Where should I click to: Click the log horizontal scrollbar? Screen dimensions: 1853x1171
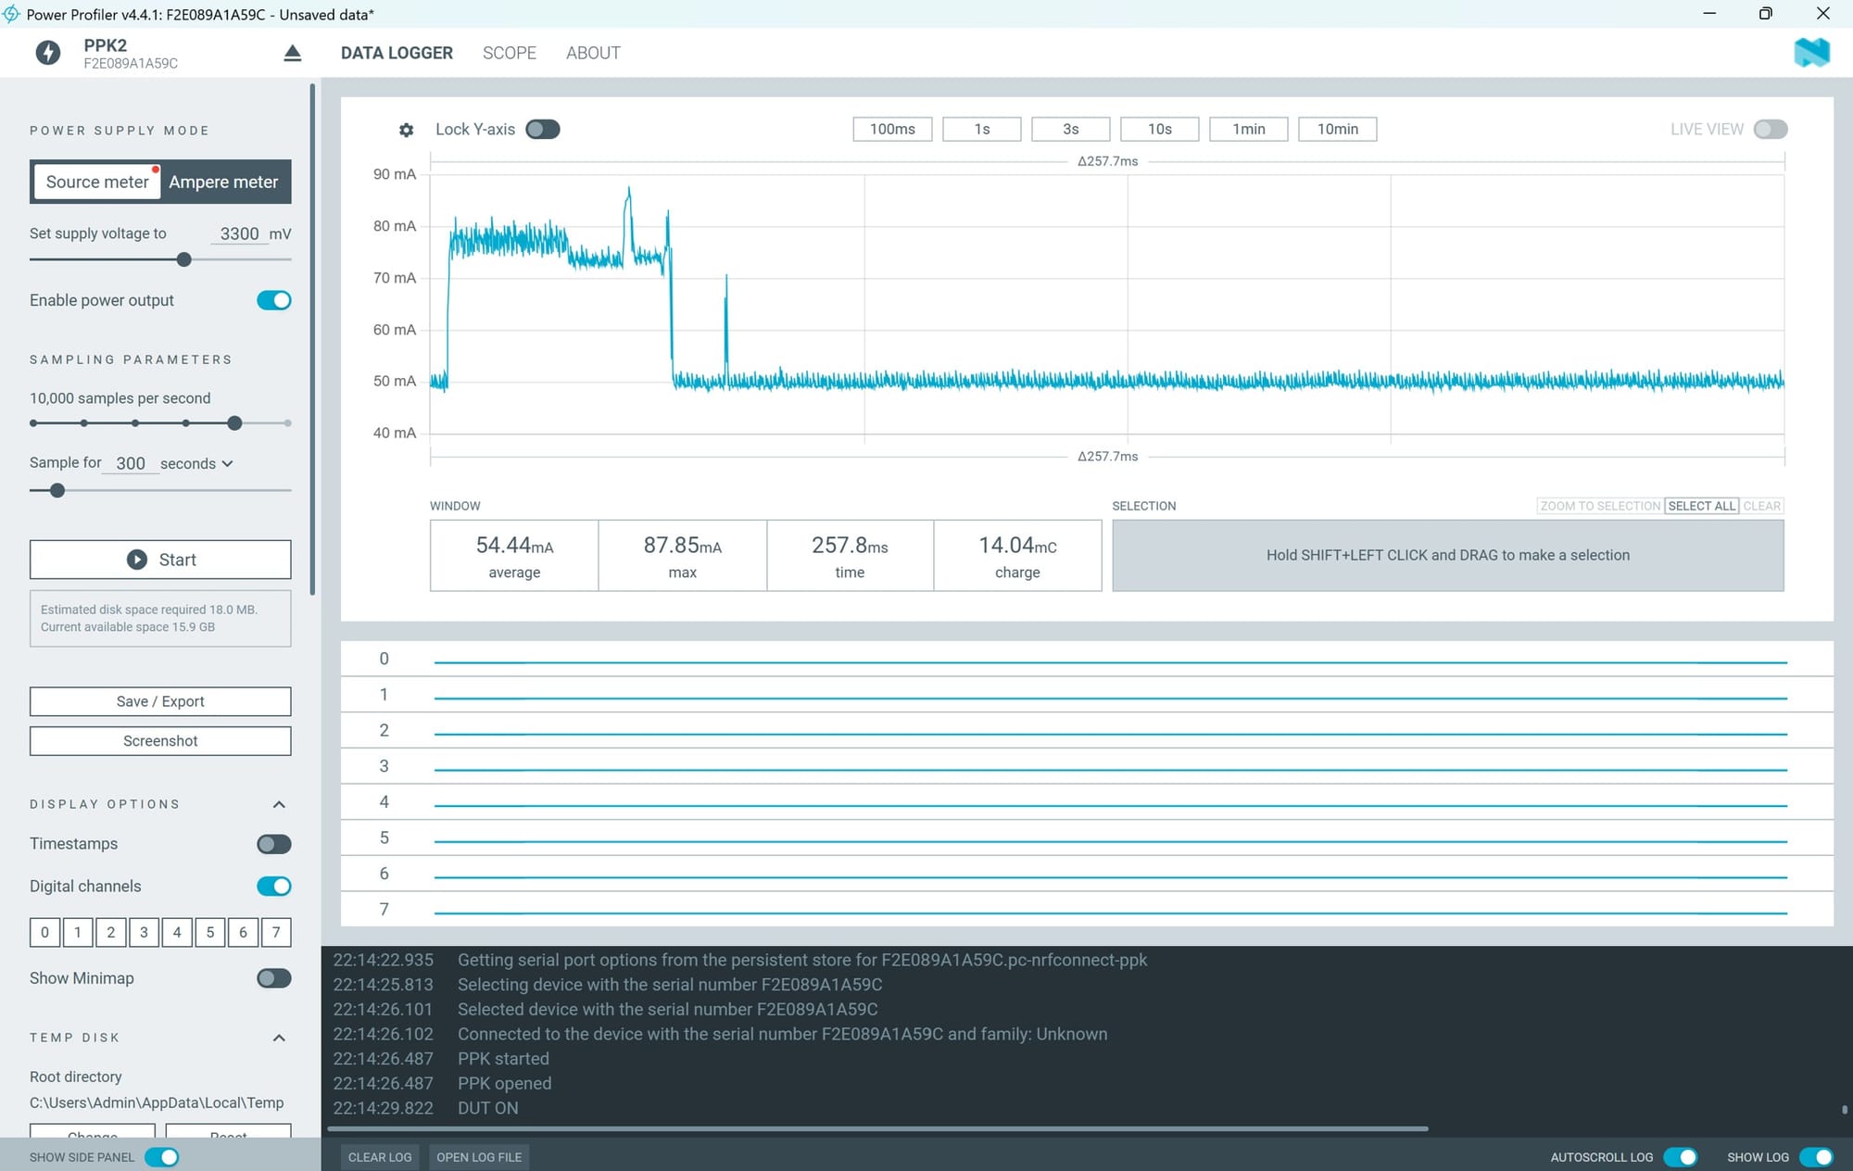tap(877, 1129)
